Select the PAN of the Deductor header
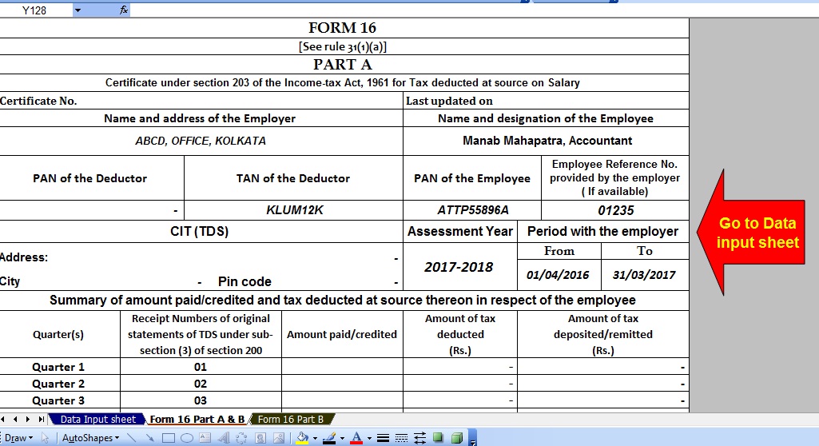The width and height of the screenshot is (819, 446). click(x=91, y=178)
